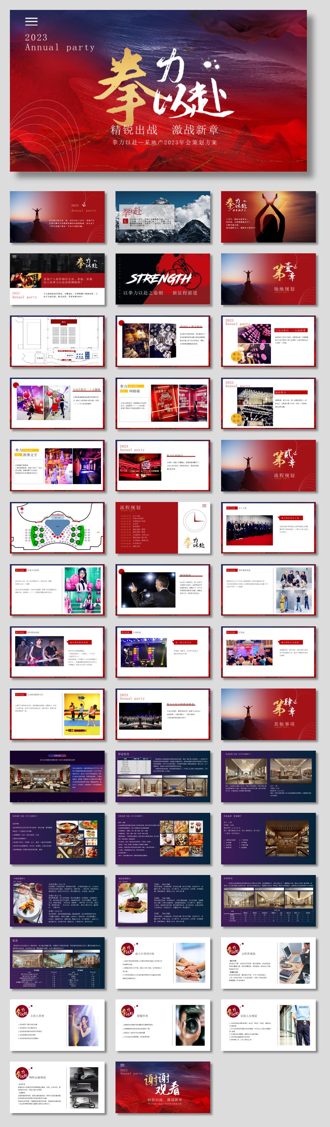Screen dimensions: 330x1127
Task: Click the stacked hands photo on the 成立专项项目组 slide
Action: tap(190, 963)
